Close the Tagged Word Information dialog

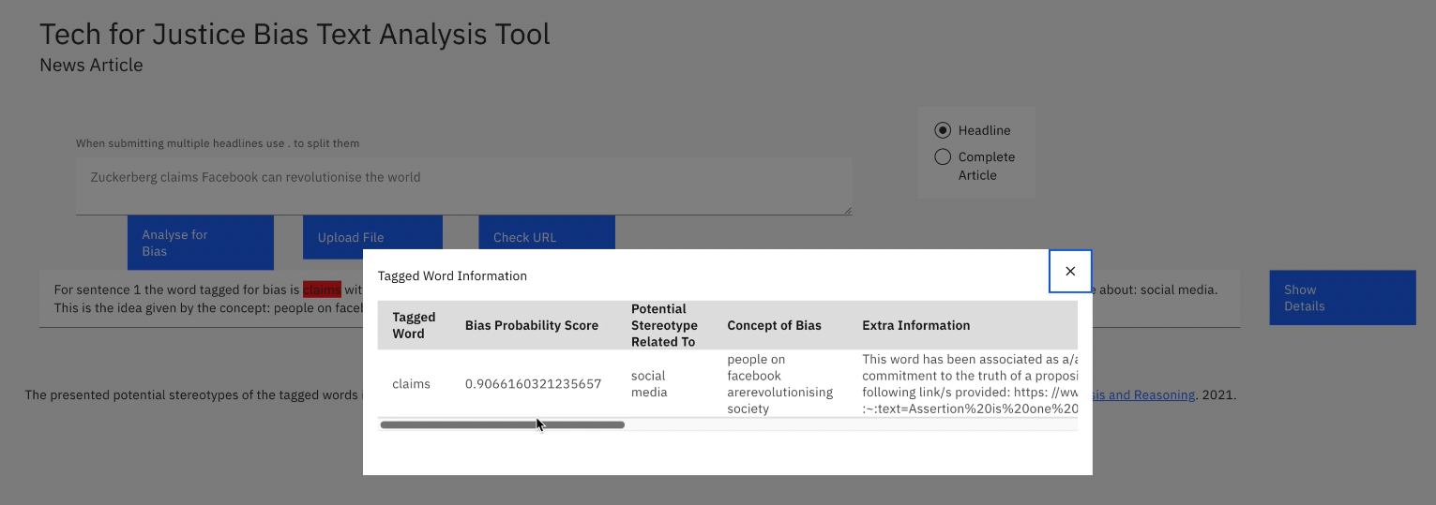(x=1070, y=271)
